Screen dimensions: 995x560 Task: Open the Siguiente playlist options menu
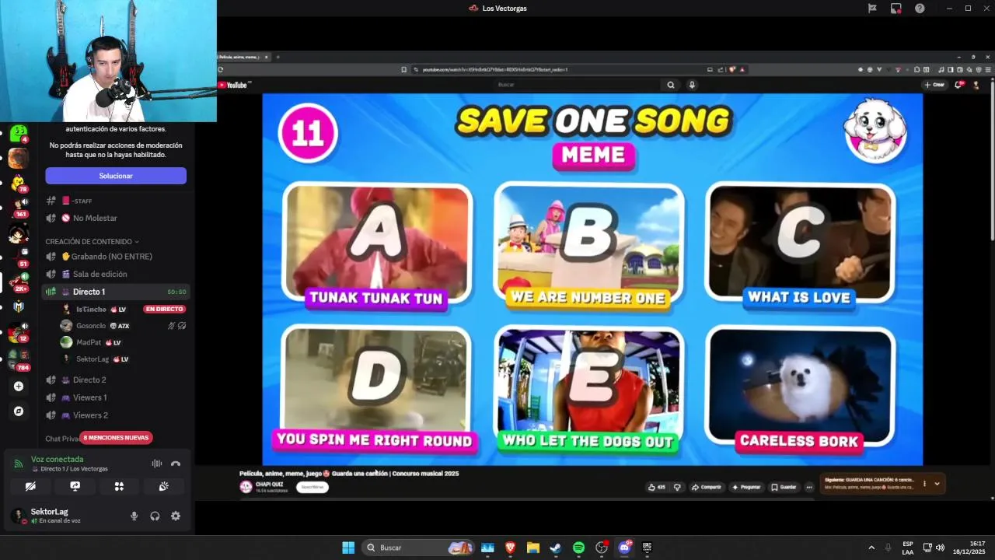924,484
